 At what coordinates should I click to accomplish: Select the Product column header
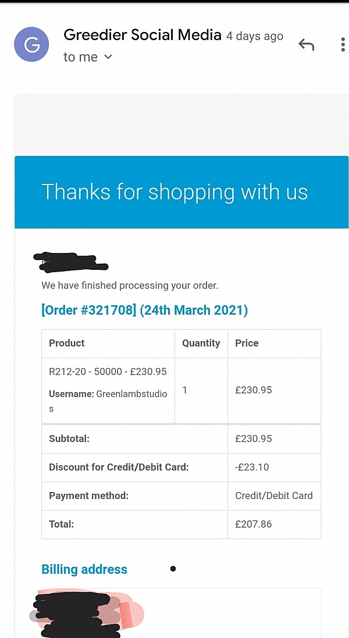[67, 343]
